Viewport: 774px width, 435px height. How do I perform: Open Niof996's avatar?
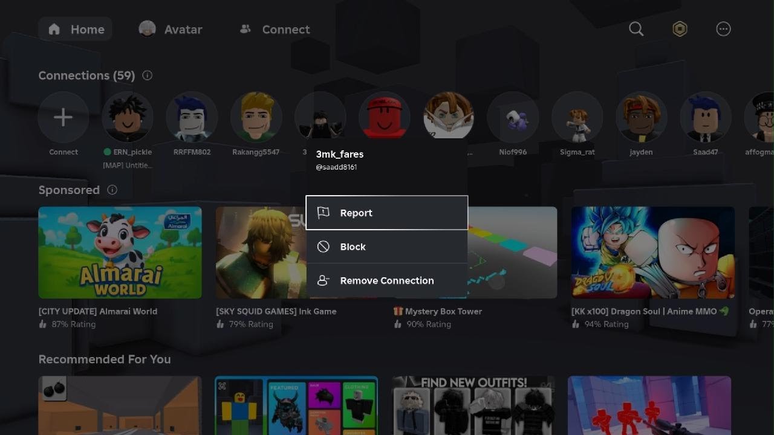513,117
